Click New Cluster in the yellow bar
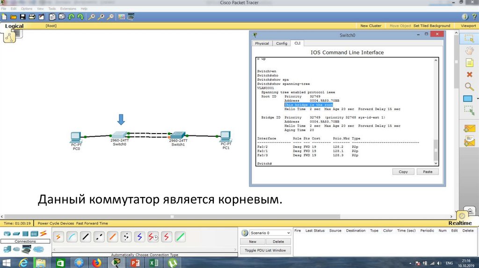This screenshot has width=479, height=268. pos(371,26)
